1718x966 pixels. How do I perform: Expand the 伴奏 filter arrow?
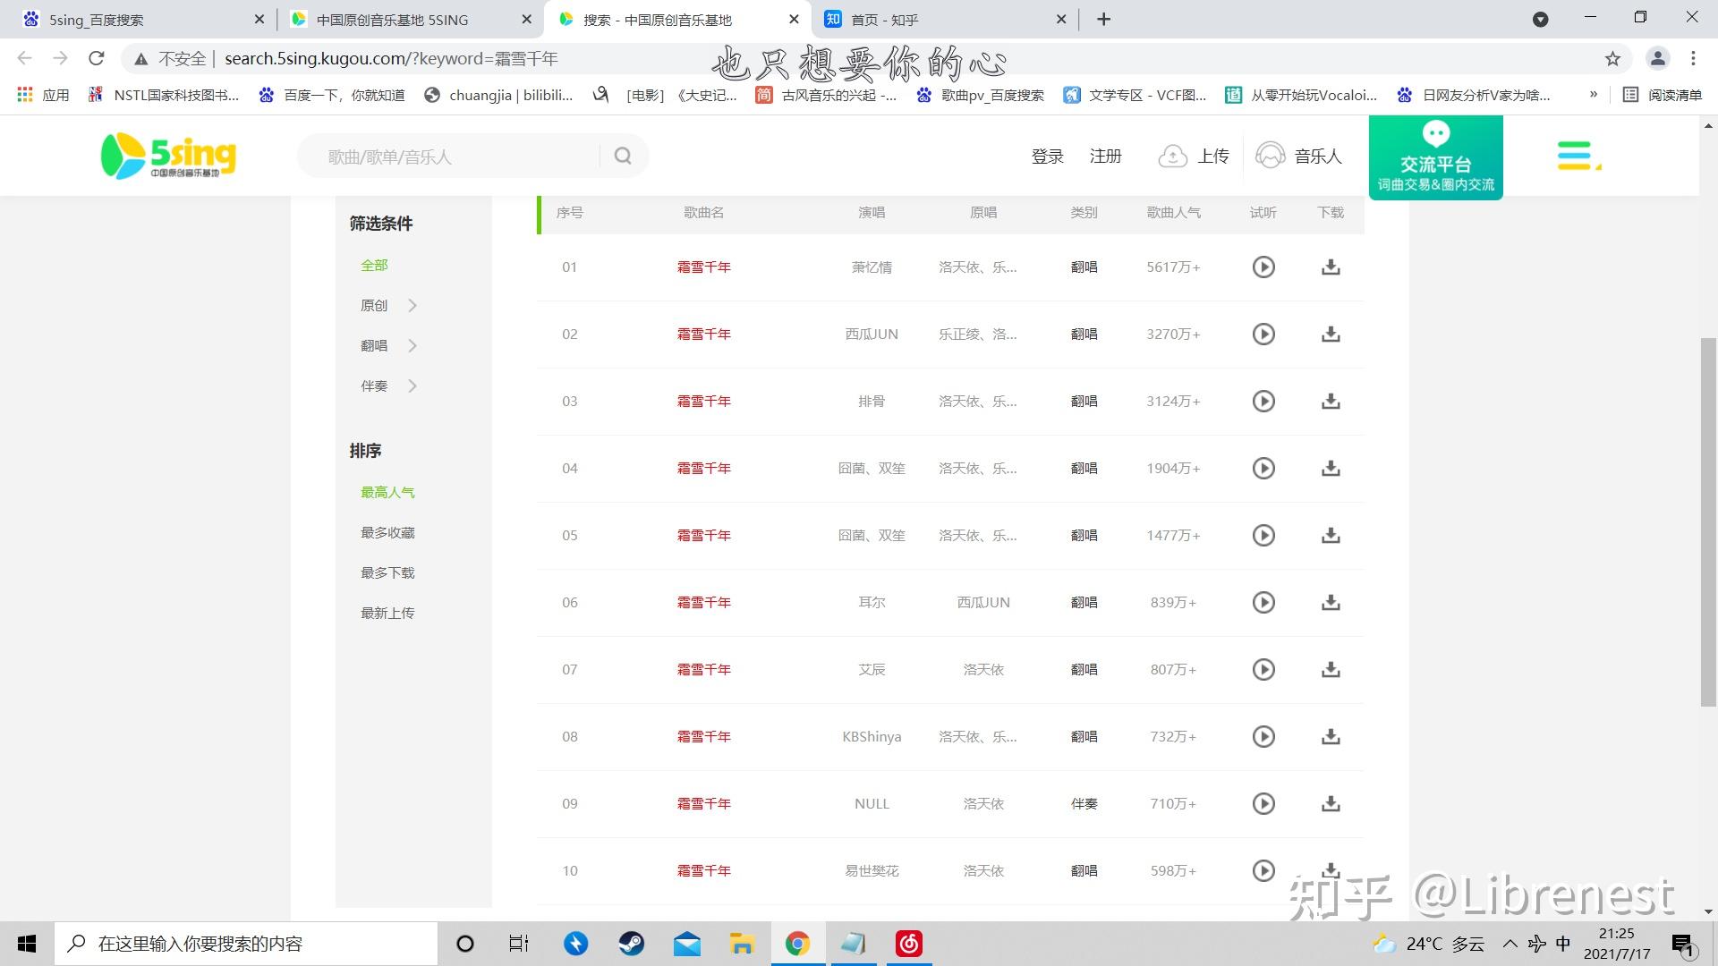pos(412,386)
